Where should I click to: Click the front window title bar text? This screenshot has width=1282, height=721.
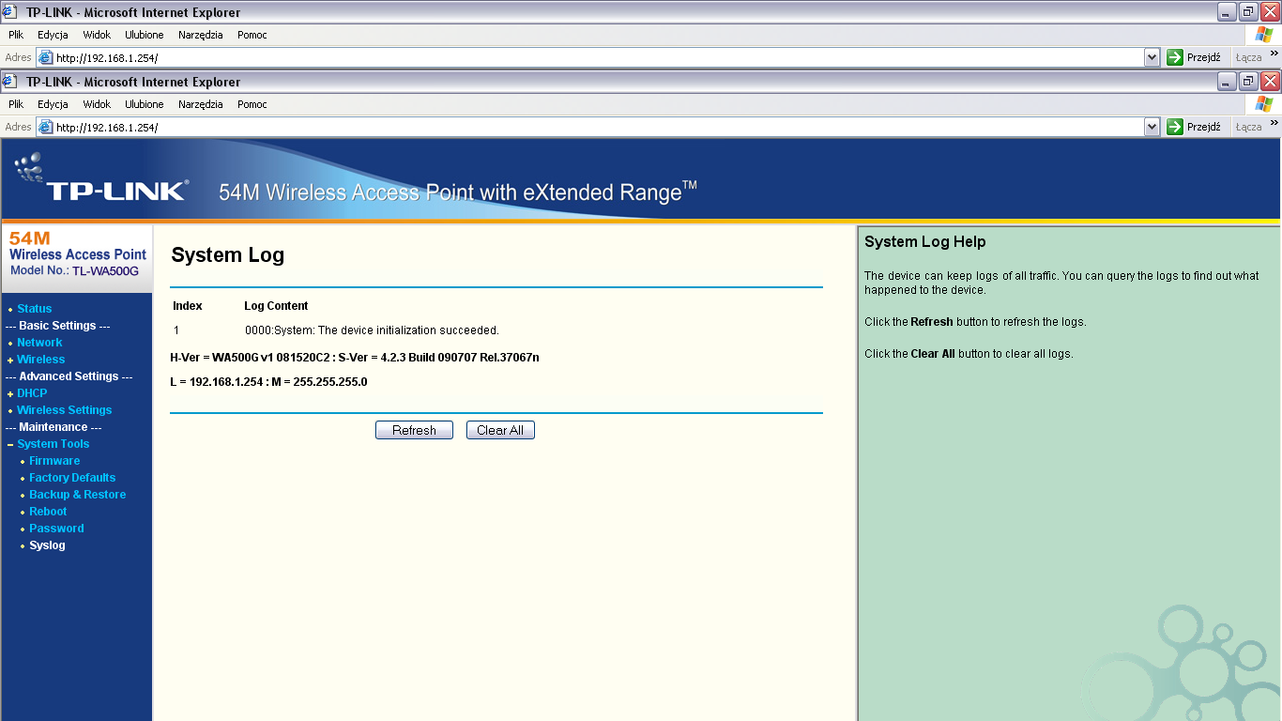(x=133, y=82)
